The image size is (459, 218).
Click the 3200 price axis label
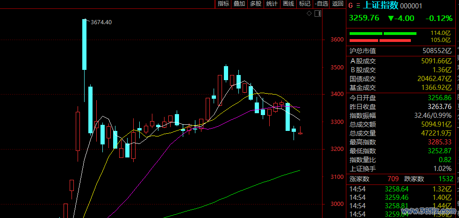click(x=337, y=149)
